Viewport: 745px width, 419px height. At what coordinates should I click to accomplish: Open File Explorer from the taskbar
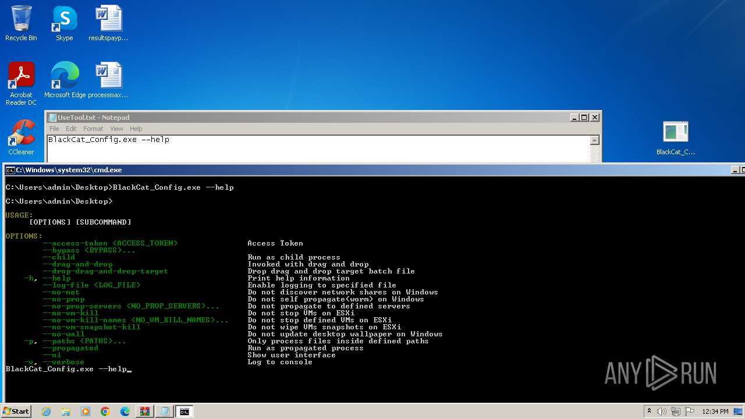click(66, 411)
